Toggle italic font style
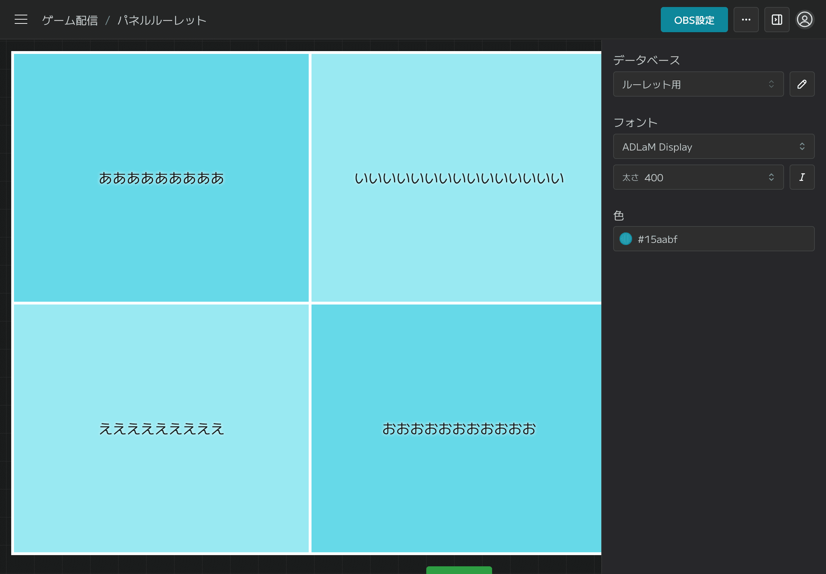Image resolution: width=826 pixels, height=574 pixels. pyautogui.click(x=801, y=177)
